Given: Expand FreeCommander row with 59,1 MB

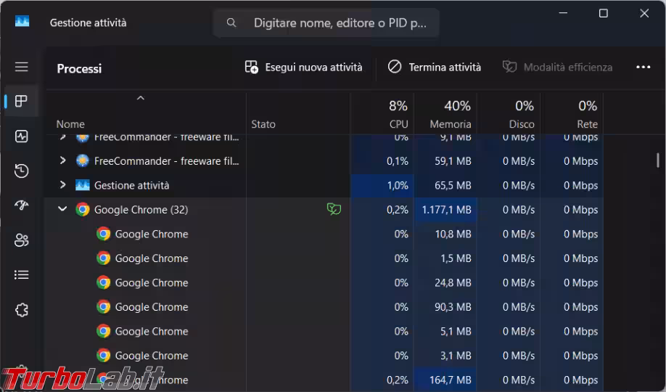Looking at the screenshot, I should pos(62,160).
